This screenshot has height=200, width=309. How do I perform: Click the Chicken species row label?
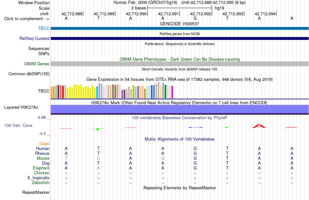(x=42, y=173)
